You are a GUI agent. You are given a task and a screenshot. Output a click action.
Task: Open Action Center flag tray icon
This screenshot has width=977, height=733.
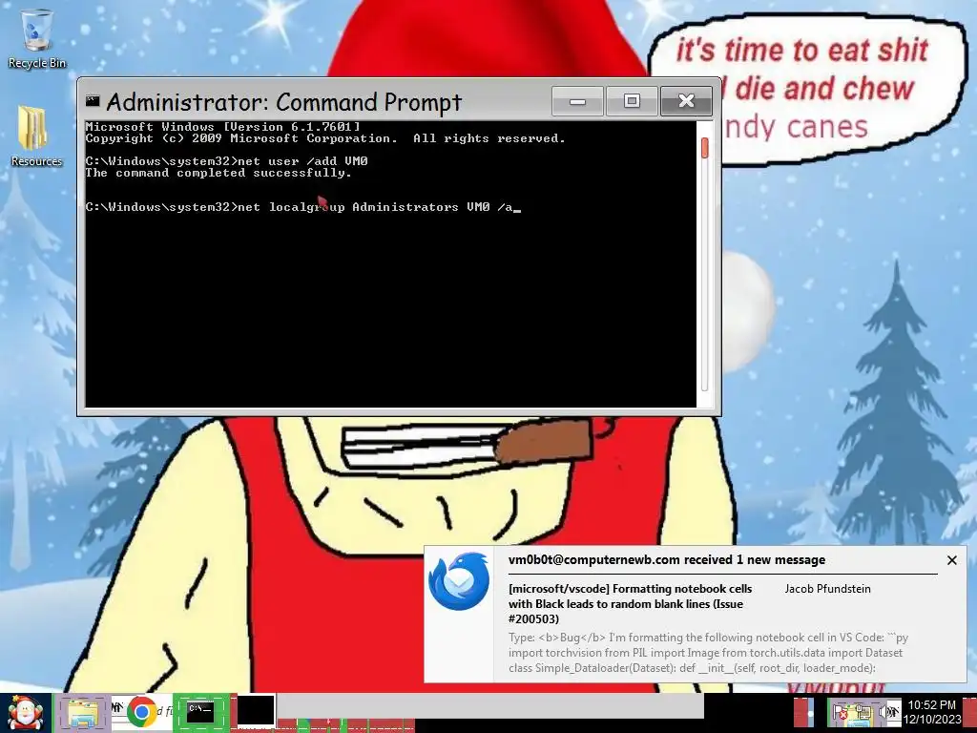pos(842,712)
